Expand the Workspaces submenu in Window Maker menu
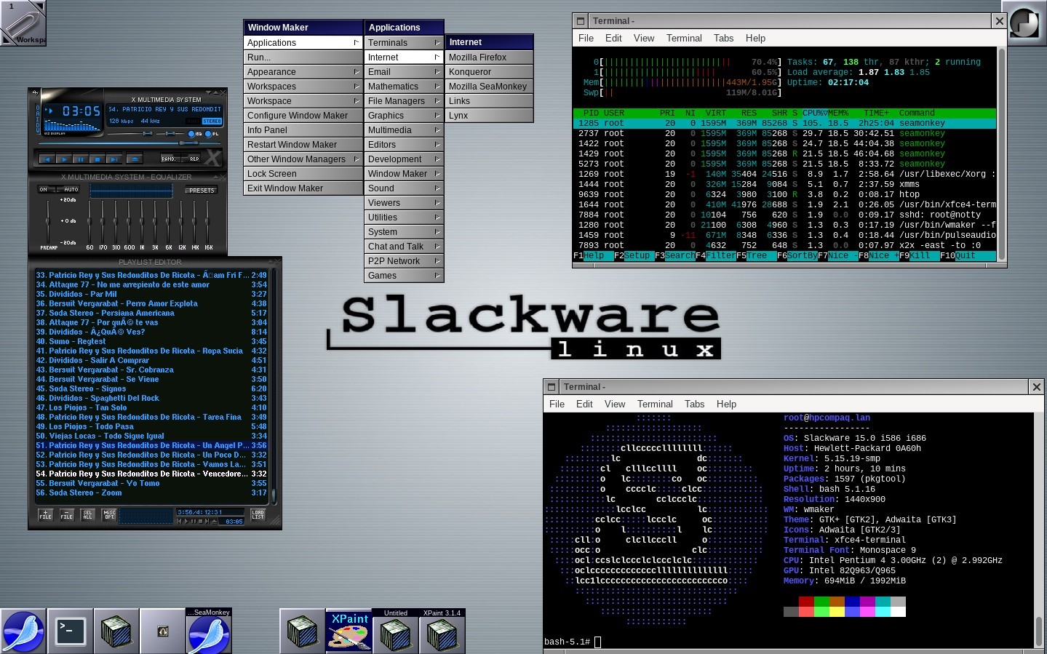Viewport: 1047px width, 654px height. 303,87
